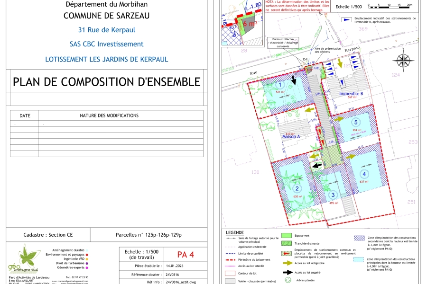
Task: Click the blue parking flag legend icon
Action: click(347, 20)
